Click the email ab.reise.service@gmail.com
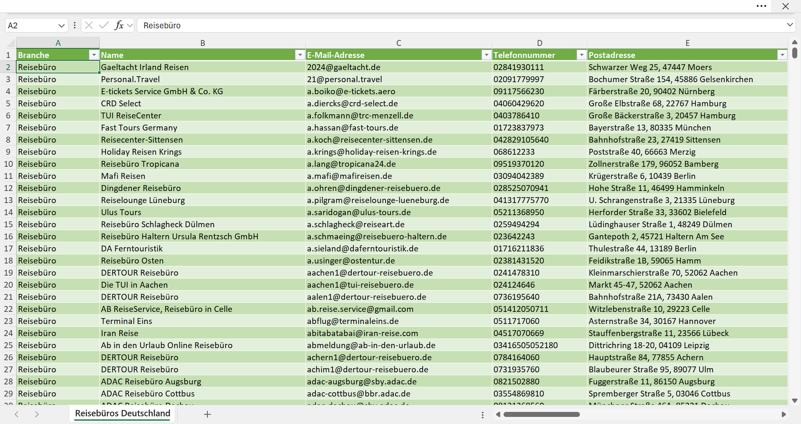Image resolution: width=801 pixels, height=424 pixels. [x=399, y=309]
